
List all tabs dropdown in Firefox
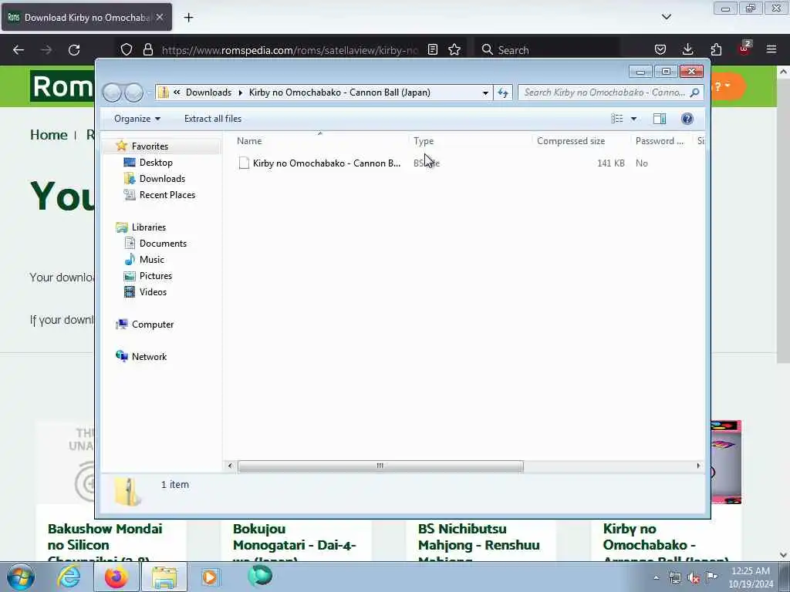666,17
